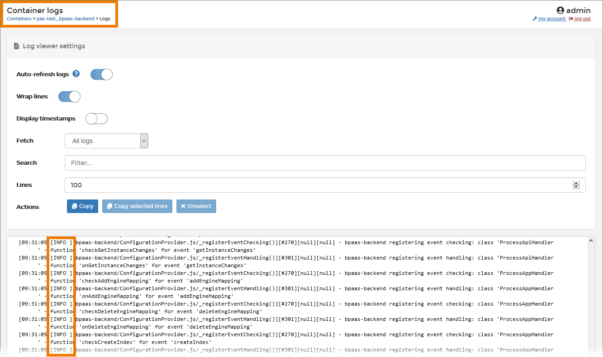Screen dimensions: 603x357
Task: Click the log viewer scrollbar up arrow
Action: [591, 240]
